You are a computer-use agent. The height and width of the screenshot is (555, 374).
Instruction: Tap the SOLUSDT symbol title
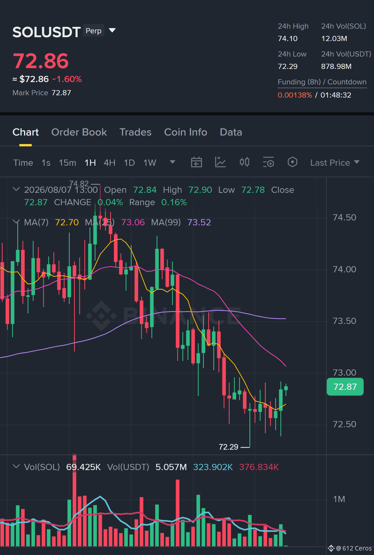pos(47,32)
